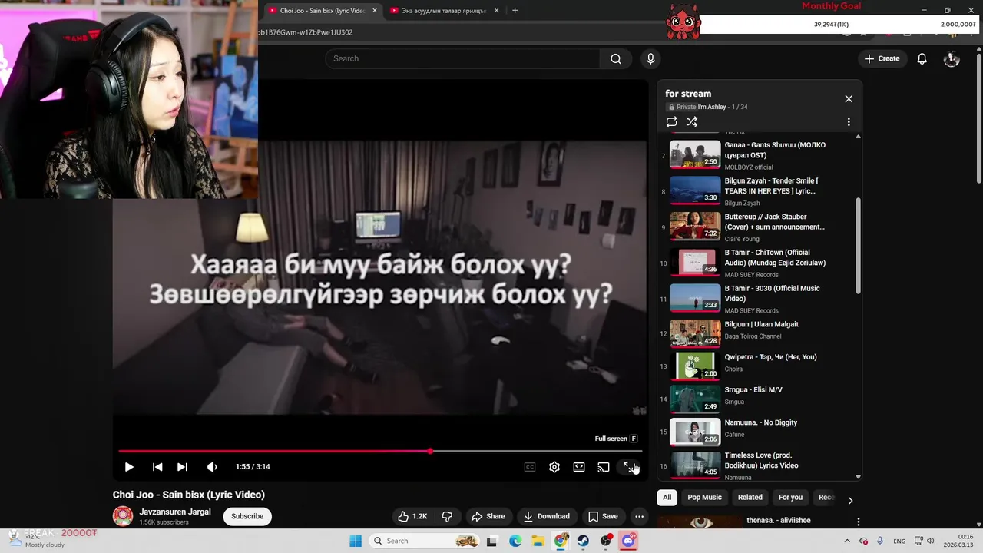Like the video (1.2K)
Image resolution: width=983 pixels, height=553 pixels.
[x=412, y=516]
